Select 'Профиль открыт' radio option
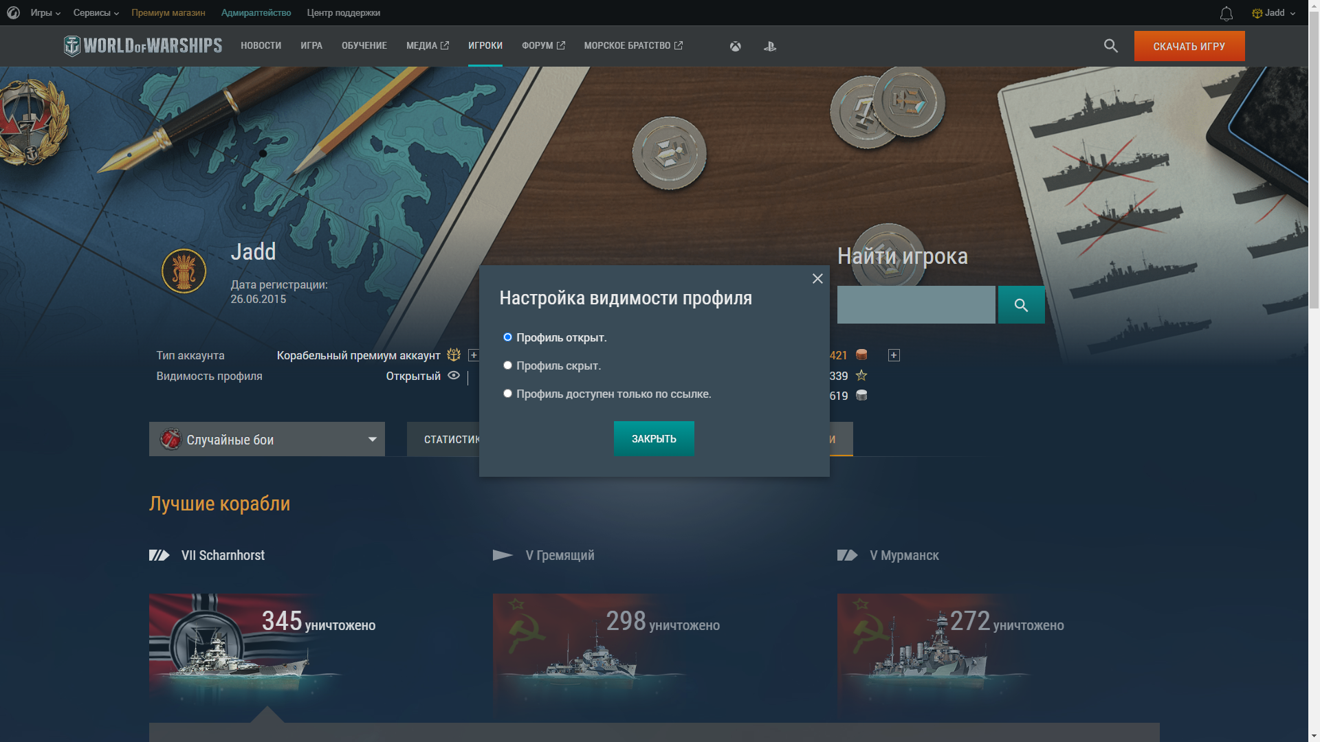 pos(507,337)
